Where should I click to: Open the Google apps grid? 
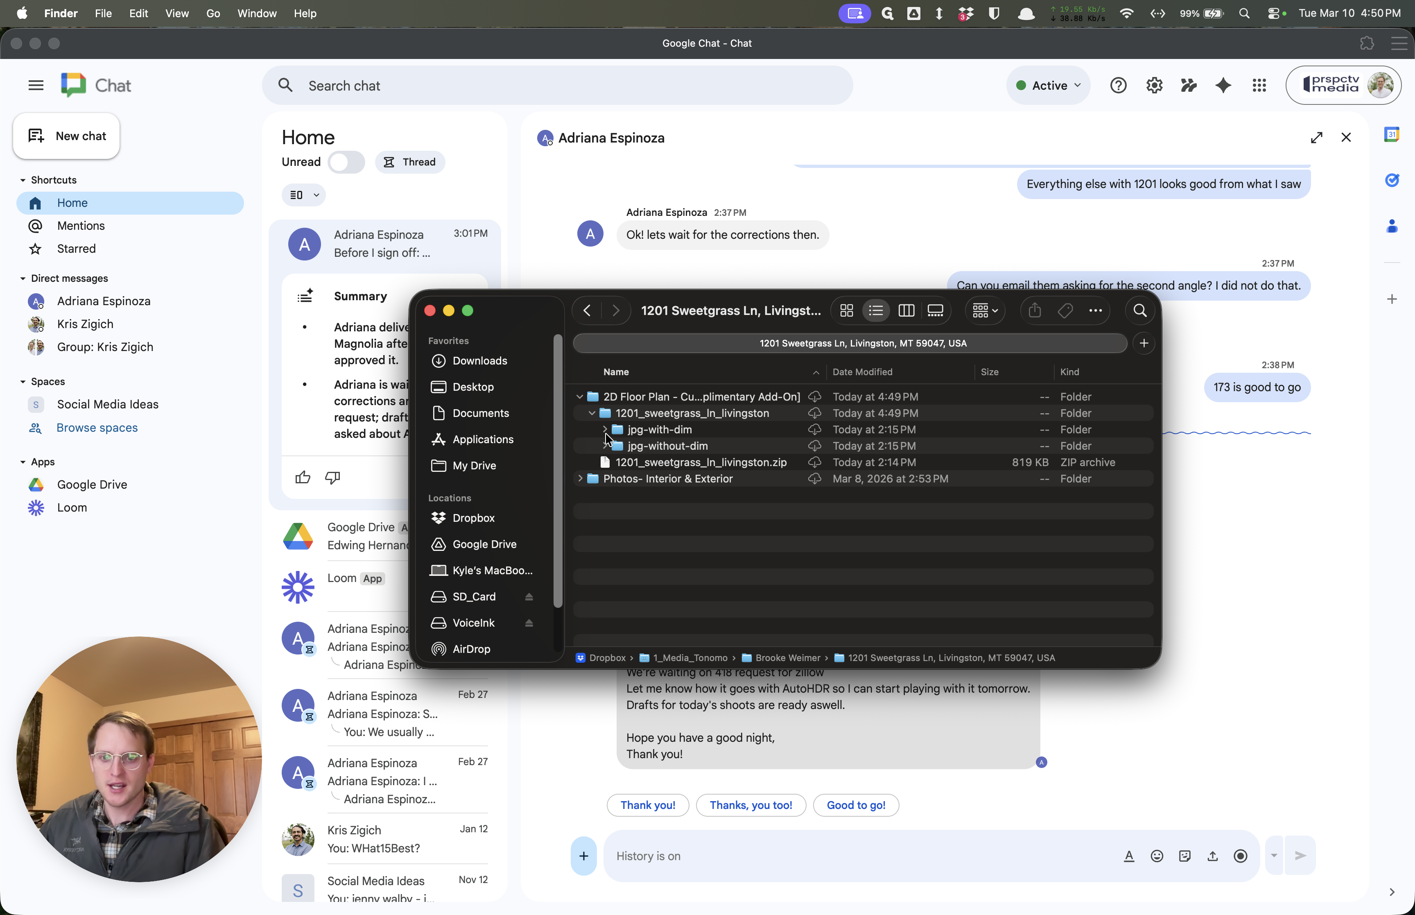point(1259,86)
